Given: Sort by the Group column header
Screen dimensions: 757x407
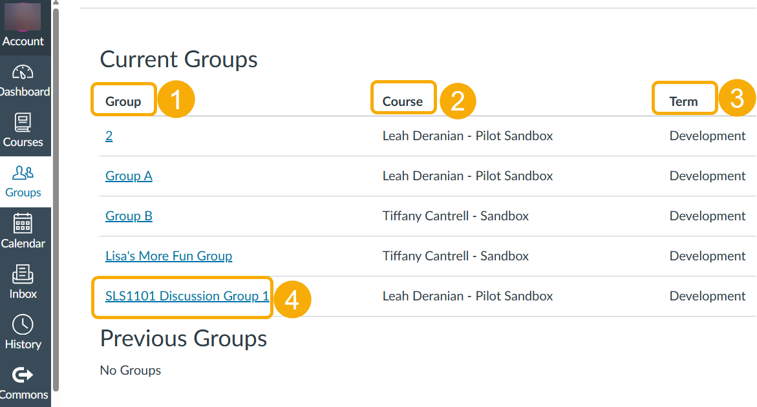Looking at the screenshot, I should click(123, 99).
